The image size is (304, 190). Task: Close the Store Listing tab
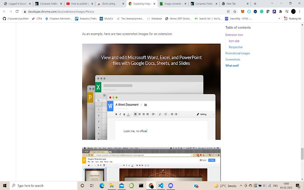pyautogui.click(x=123, y=4)
